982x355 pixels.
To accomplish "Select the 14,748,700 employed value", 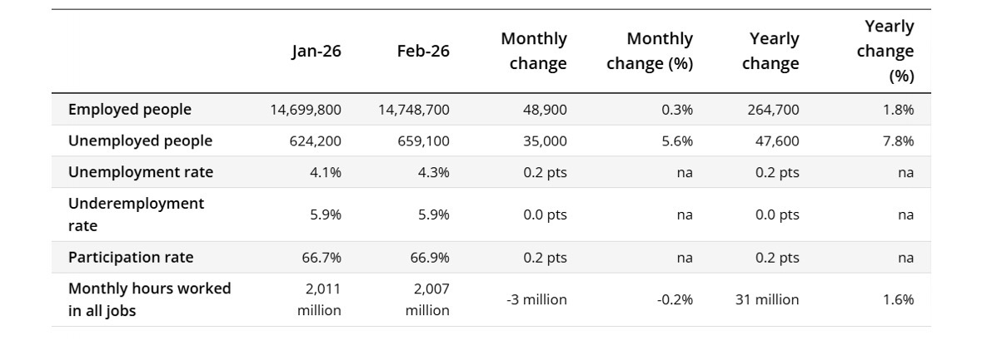I will coord(414,109).
